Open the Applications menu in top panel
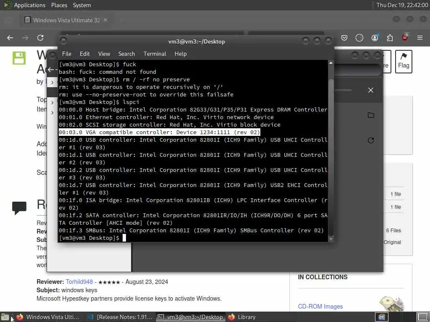 click(x=30, y=5)
